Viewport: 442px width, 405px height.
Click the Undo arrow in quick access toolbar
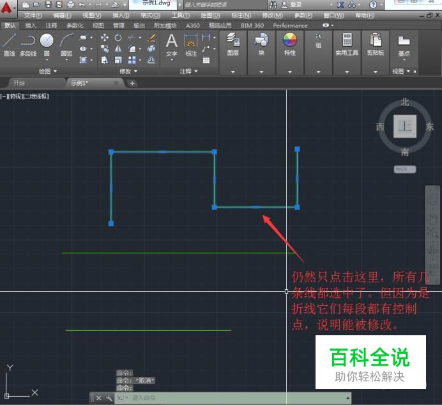tap(82, 4)
